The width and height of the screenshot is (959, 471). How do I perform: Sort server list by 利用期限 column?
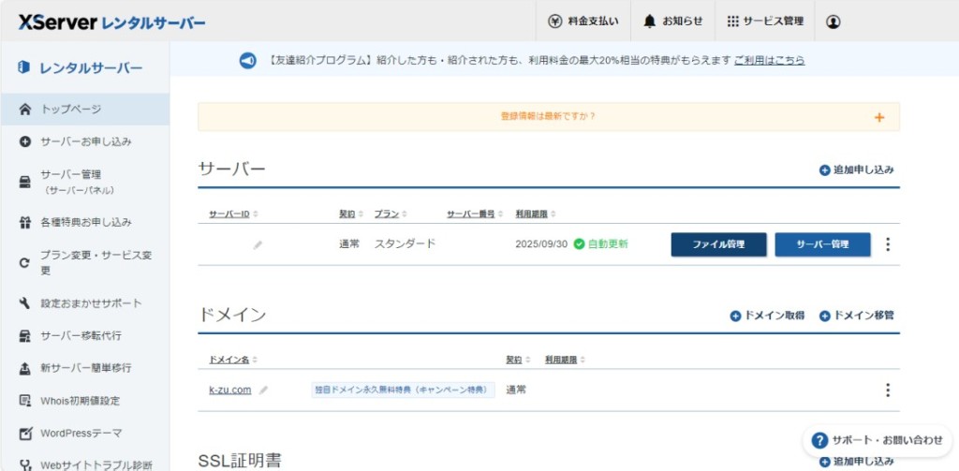(x=537, y=214)
